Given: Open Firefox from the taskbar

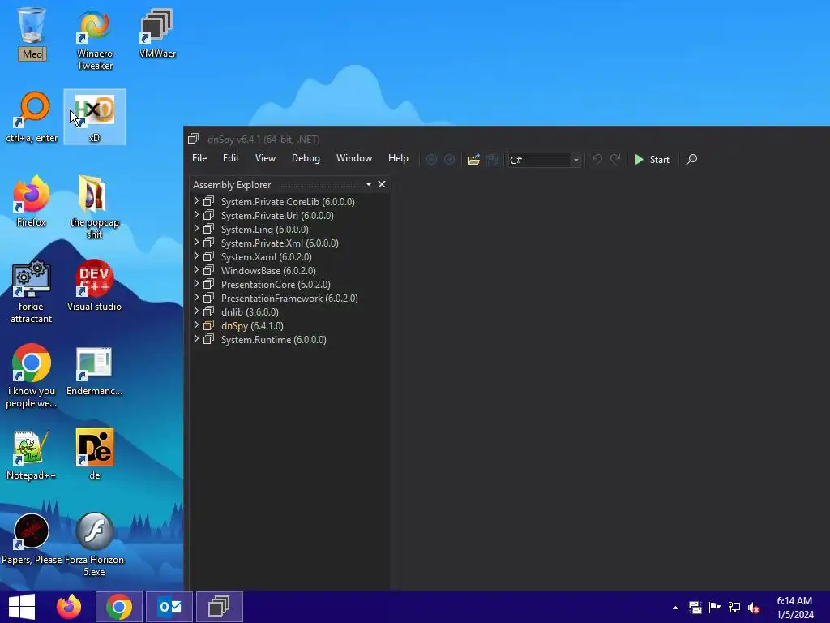Looking at the screenshot, I should [x=69, y=607].
